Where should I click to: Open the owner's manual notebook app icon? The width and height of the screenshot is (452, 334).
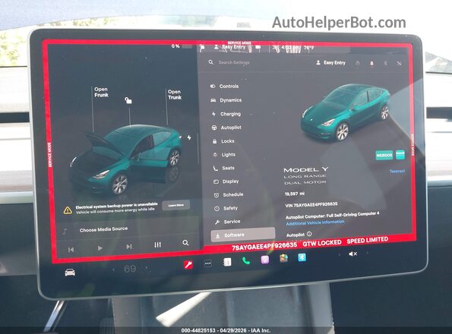tap(227, 262)
